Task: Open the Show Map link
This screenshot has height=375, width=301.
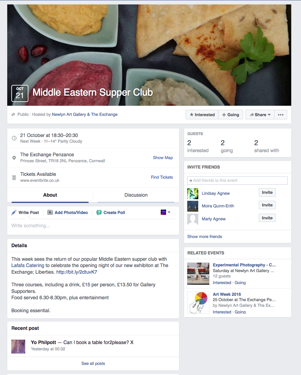Action: (x=163, y=158)
